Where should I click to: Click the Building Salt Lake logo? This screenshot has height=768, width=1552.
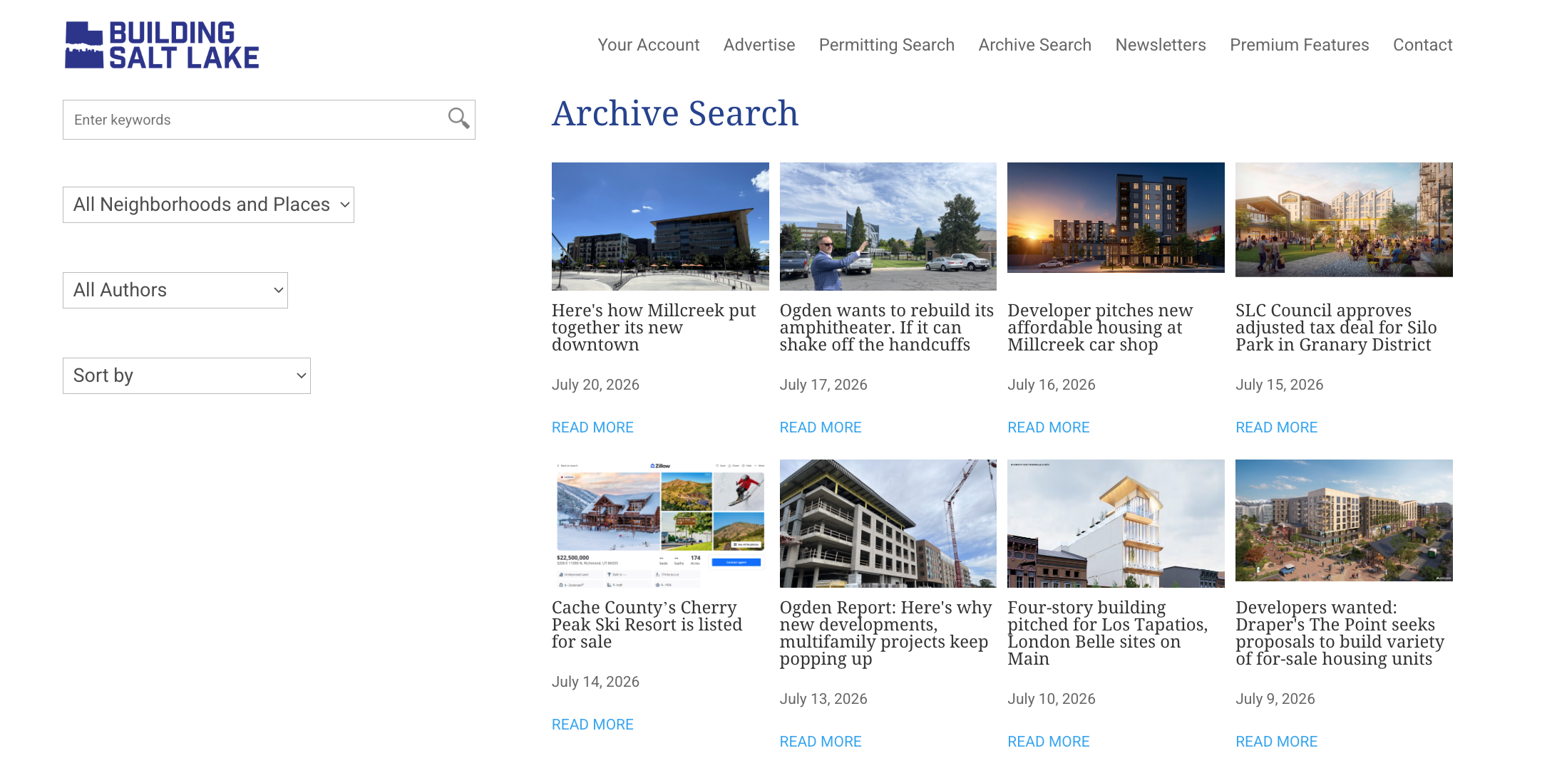[162, 45]
